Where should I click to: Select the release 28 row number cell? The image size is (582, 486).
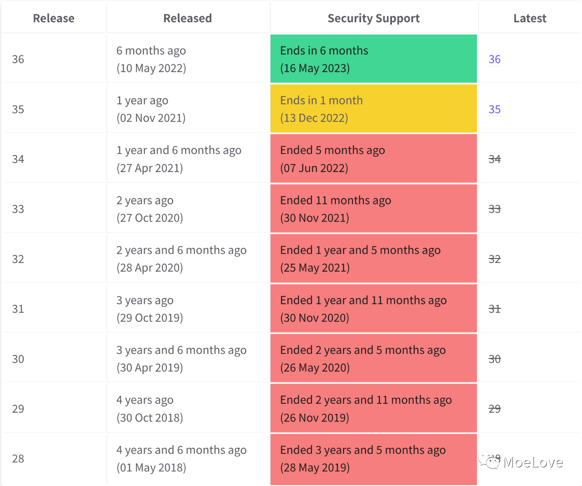coord(18,459)
